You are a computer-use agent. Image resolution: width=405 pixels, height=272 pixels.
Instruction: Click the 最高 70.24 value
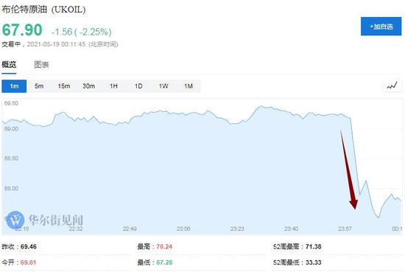(164, 246)
